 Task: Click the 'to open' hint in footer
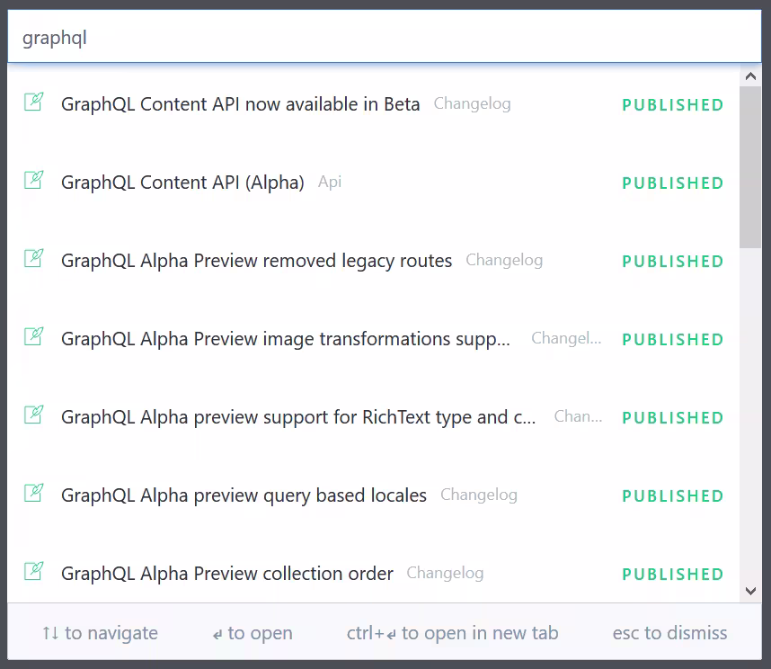tap(253, 633)
